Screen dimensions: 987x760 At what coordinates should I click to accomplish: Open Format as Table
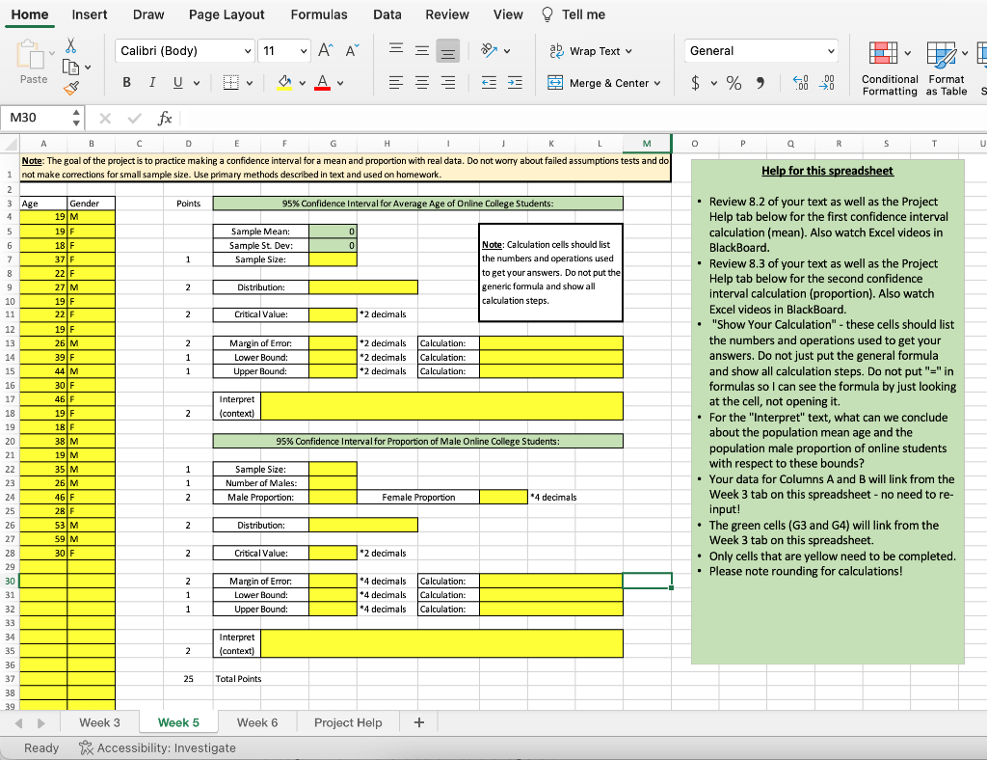(943, 53)
